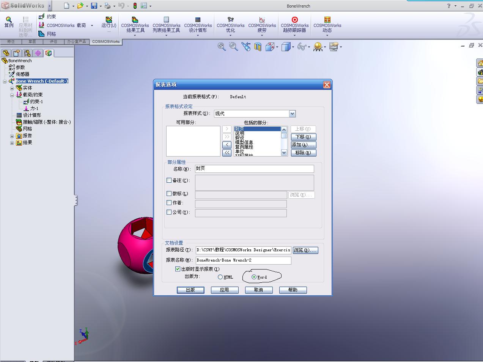Click the New document icon
Screen dimensions: 483x362
66,6
